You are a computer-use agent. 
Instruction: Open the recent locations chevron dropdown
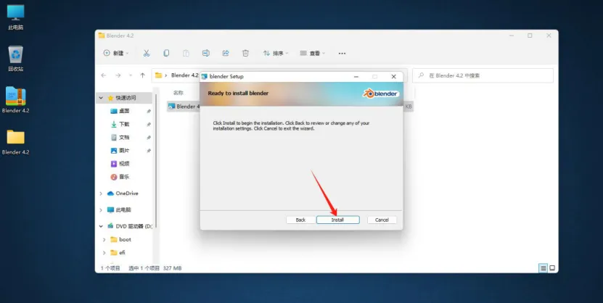[131, 75]
